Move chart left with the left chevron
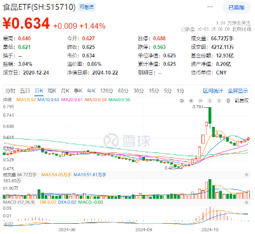The width and height of the screenshot is (255, 234). tap(210, 101)
